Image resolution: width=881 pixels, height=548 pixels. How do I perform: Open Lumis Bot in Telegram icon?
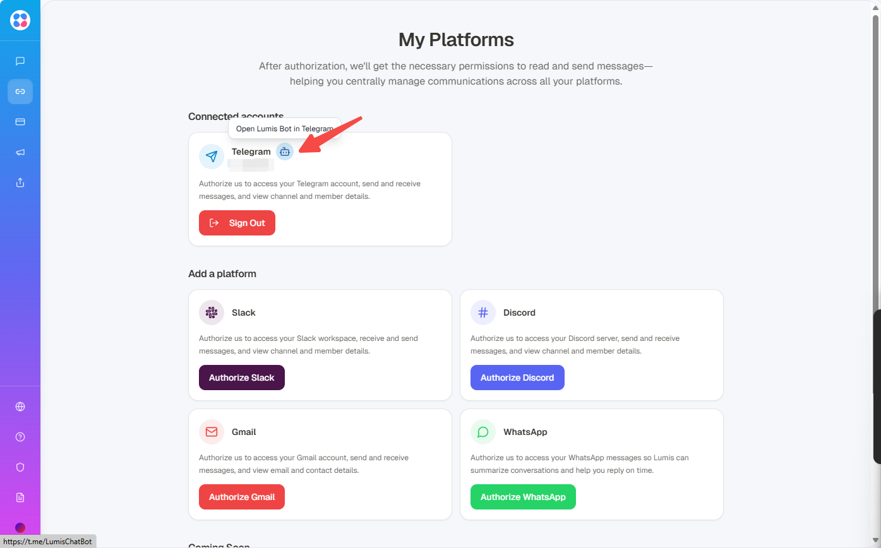coord(285,152)
